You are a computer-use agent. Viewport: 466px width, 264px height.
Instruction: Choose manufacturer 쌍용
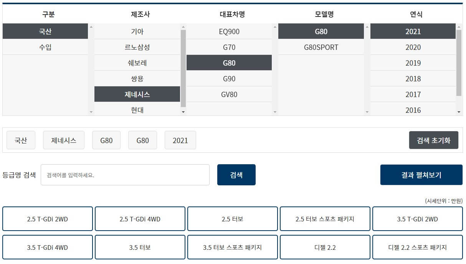[x=137, y=79]
